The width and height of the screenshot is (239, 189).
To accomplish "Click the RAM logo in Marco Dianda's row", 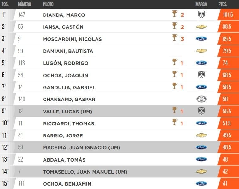I will (201, 14).
